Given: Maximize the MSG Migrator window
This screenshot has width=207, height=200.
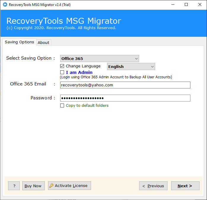Looking at the screenshot, I should [186, 5].
